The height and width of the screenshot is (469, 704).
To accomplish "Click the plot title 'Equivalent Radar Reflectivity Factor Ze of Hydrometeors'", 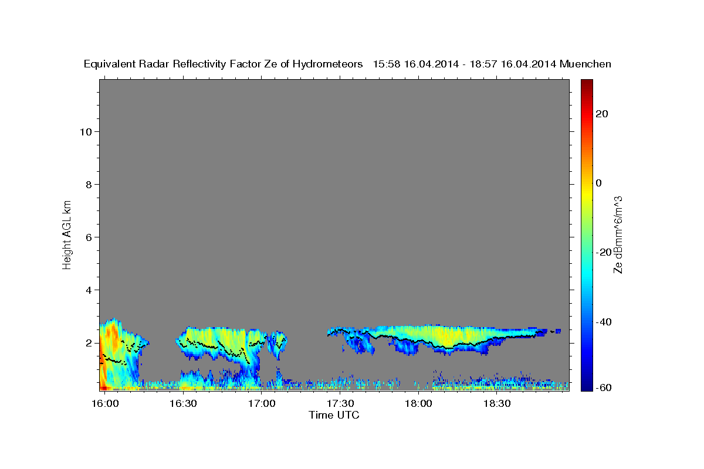I will pos(223,64).
